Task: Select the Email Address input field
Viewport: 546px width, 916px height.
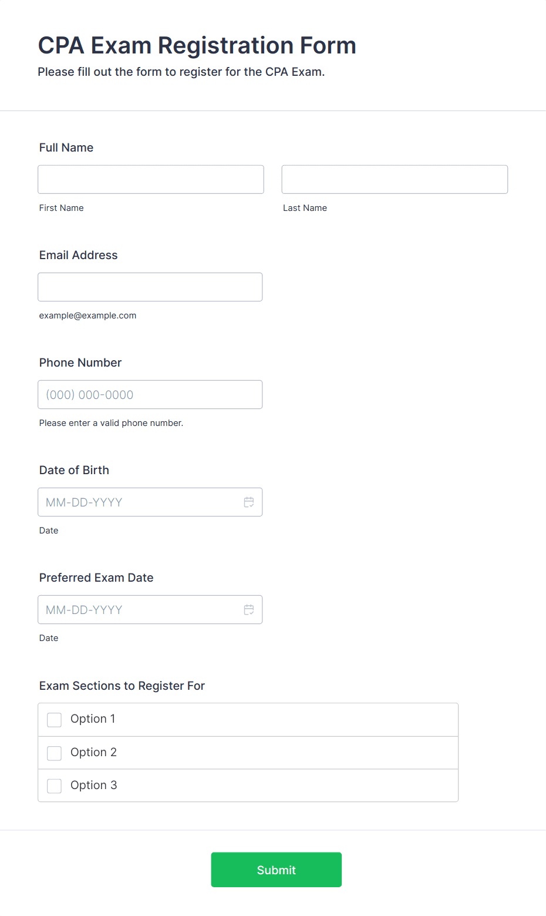Action: click(x=150, y=287)
